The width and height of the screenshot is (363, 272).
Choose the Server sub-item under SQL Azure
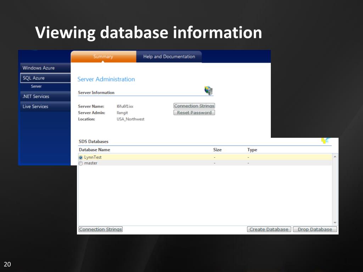tap(36, 86)
